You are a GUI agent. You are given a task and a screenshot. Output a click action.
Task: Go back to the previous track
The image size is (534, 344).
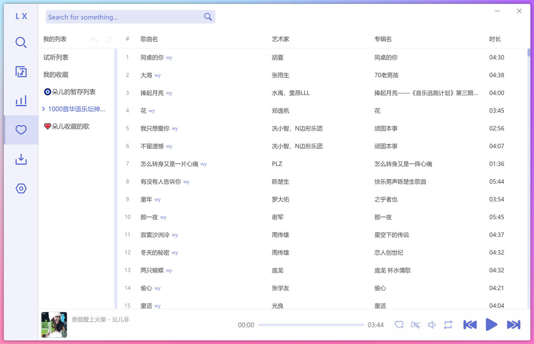pos(470,325)
